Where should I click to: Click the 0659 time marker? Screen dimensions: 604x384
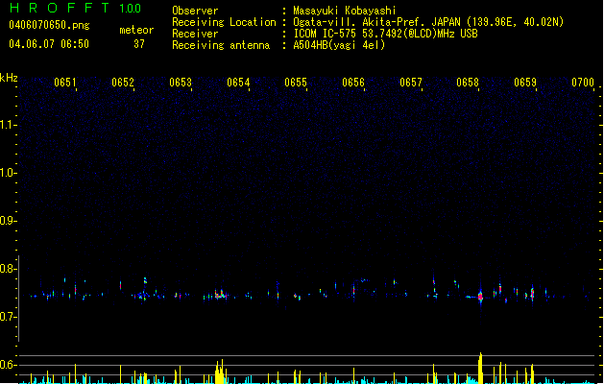click(525, 83)
